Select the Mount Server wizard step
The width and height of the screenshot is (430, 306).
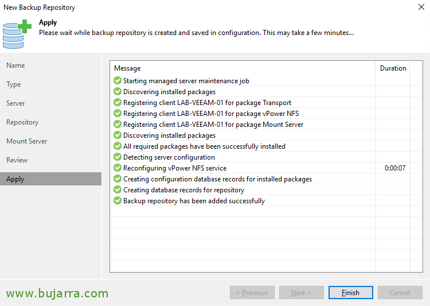[27, 141]
